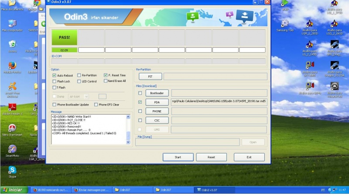Click the Reset button
The height and width of the screenshot is (196, 349).
211,157
